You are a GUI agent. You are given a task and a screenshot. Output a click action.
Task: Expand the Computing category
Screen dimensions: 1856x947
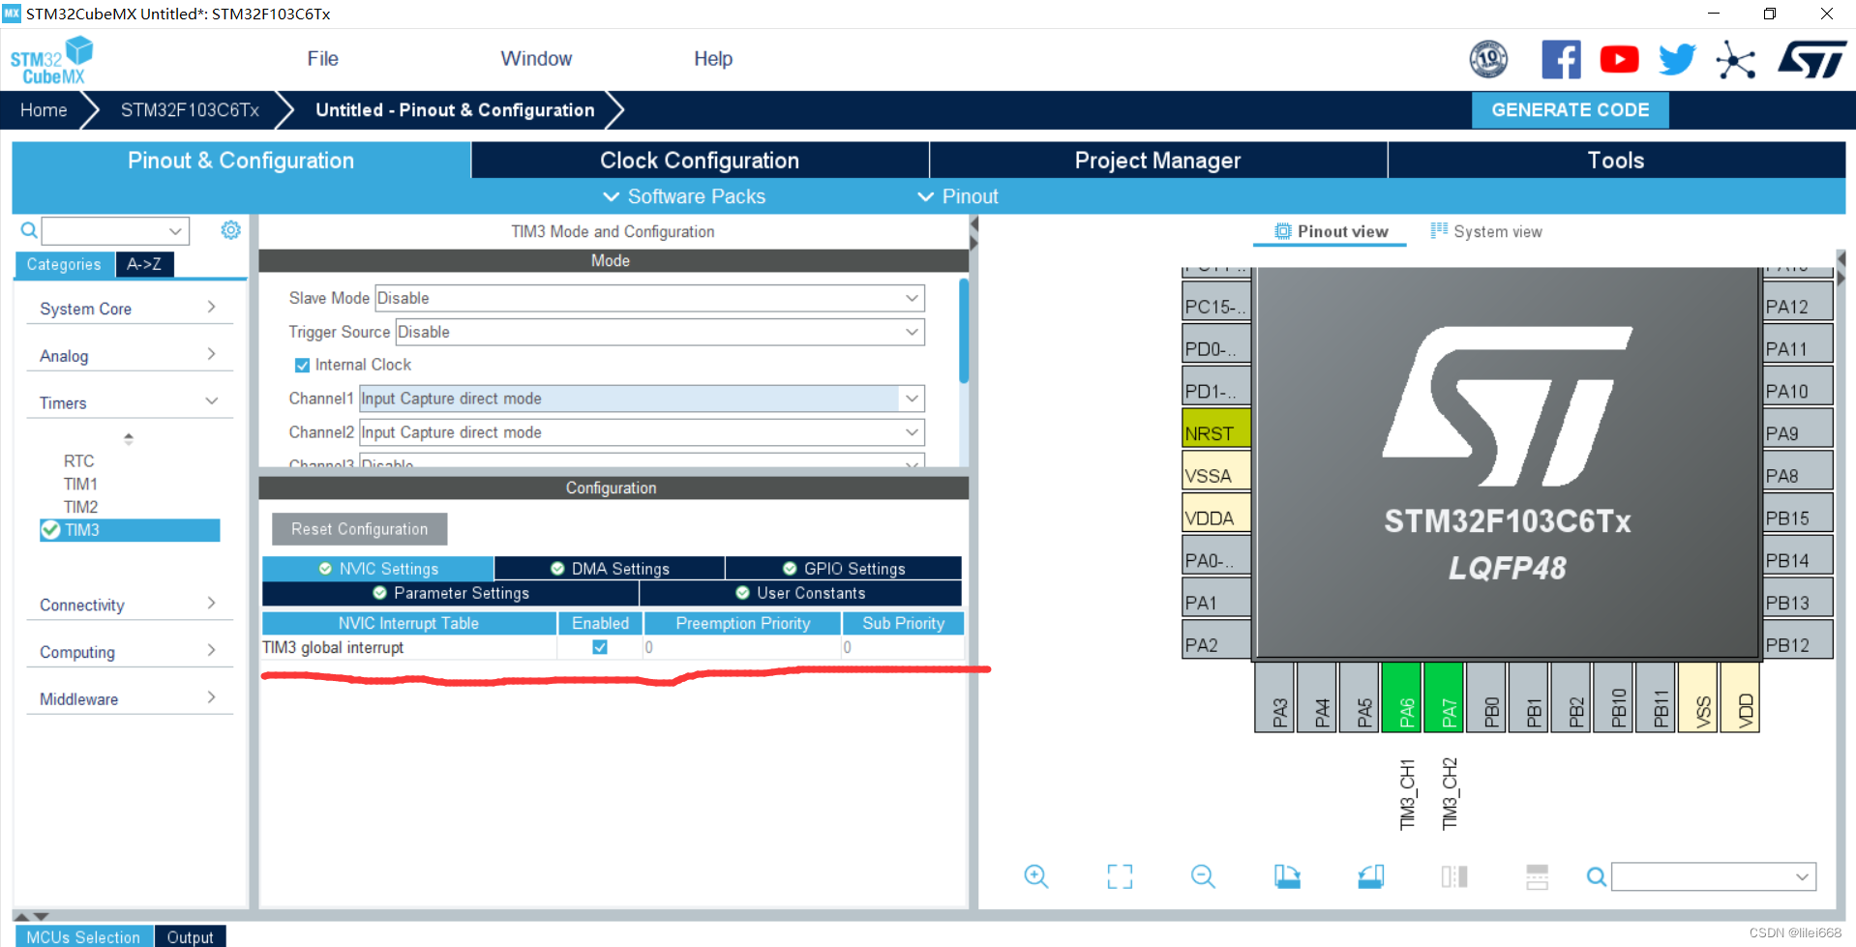coord(129,652)
